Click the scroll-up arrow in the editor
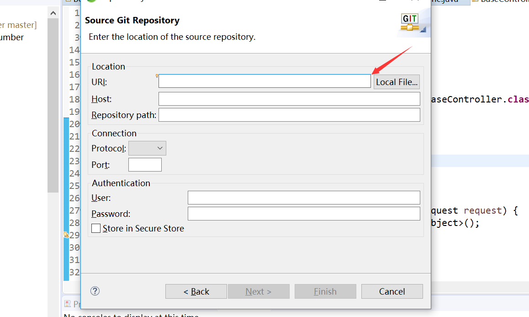 [x=53, y=13]
